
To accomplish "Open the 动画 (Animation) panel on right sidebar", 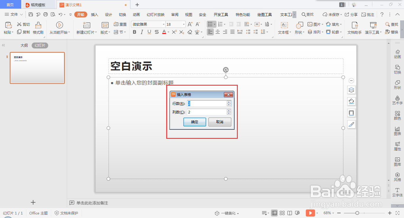I will [397, 54].
